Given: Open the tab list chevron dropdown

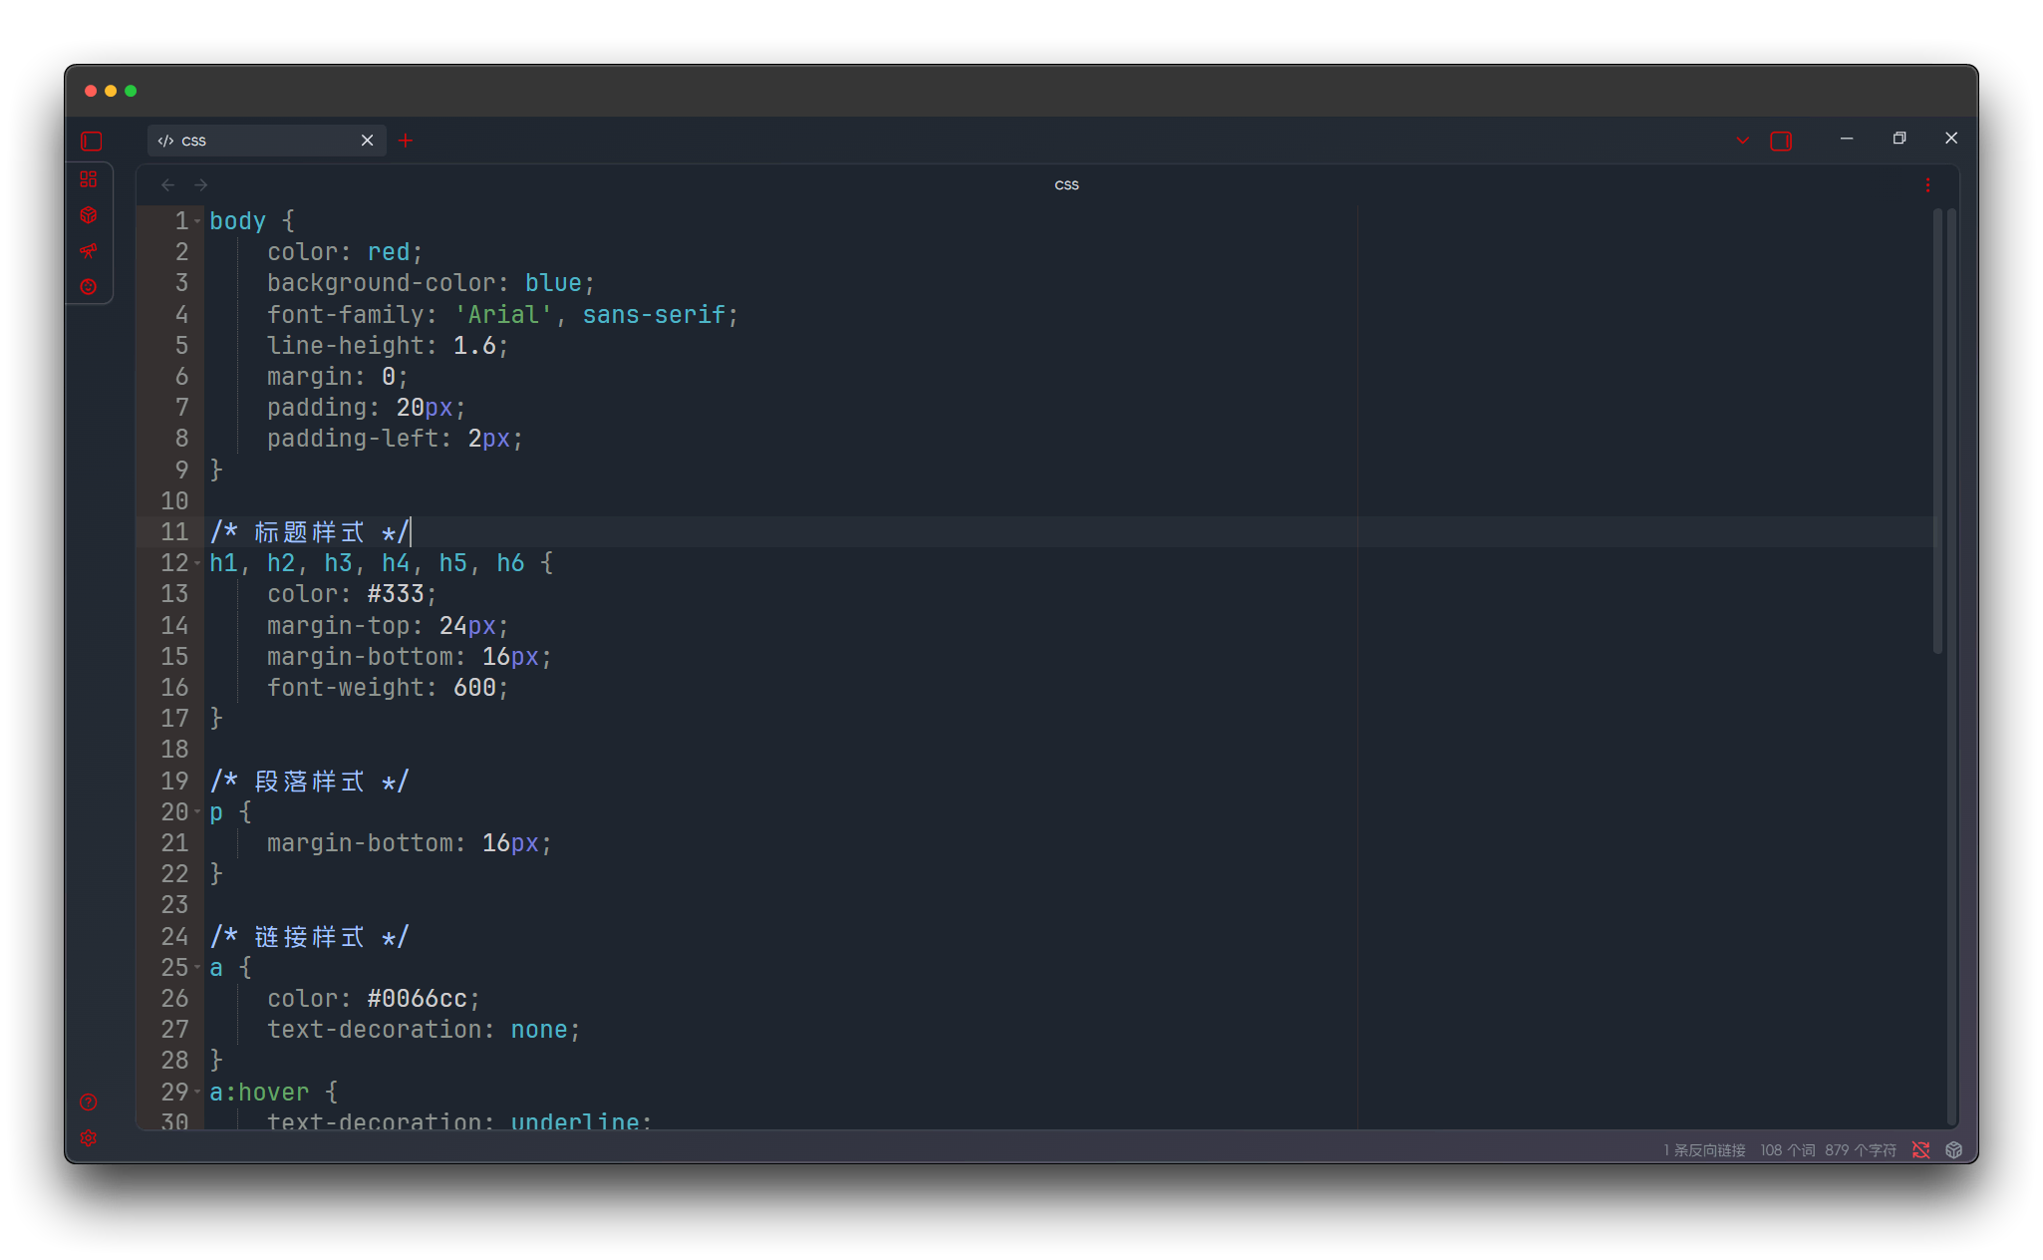Looking at the screenshot, I should 1742,141.
